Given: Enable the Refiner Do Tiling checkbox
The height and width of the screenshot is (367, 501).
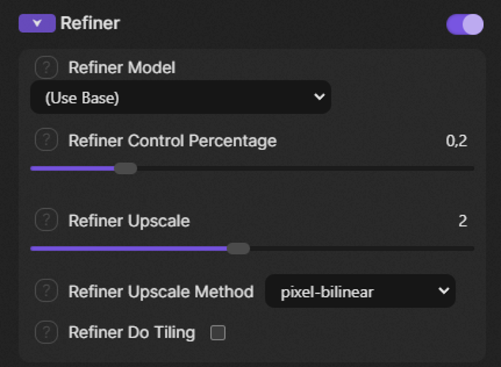Looking at the screenshot, I should coord(217,333).
